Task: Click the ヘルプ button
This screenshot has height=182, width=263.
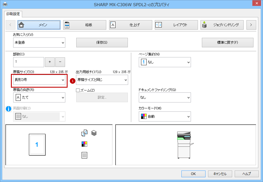Action: [x=246, y=174]
